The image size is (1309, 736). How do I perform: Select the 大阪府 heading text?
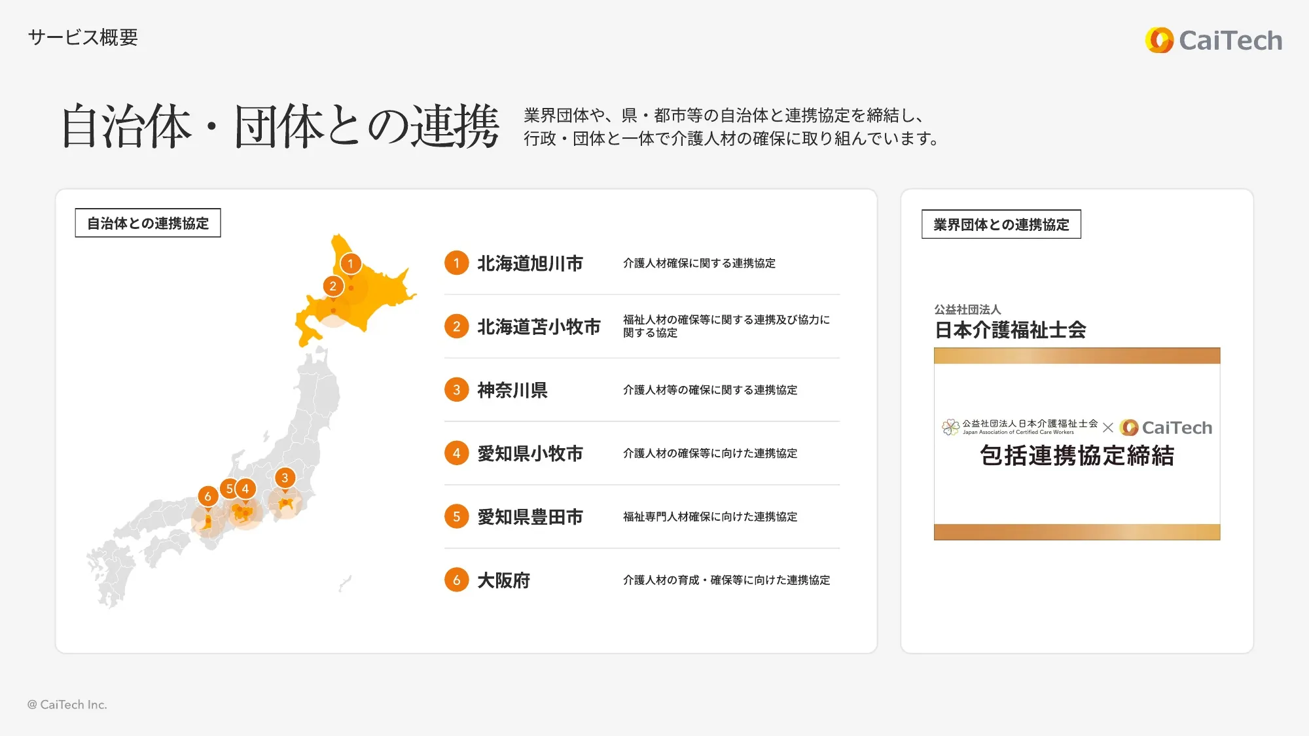click(x=503, y=581)
